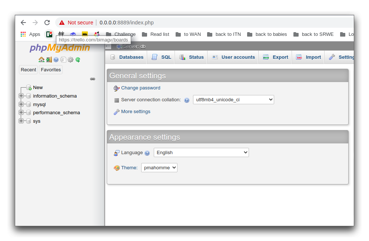Expand the performance_schema tree node
369x241 pixels.
click(x=21, y=112)
